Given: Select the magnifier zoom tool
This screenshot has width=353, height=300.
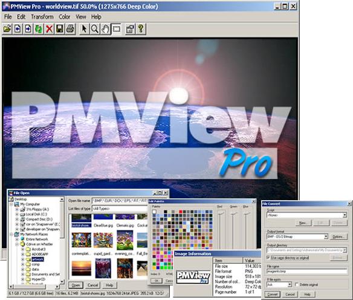Looking at the screenshot, I should click(95, 29).
